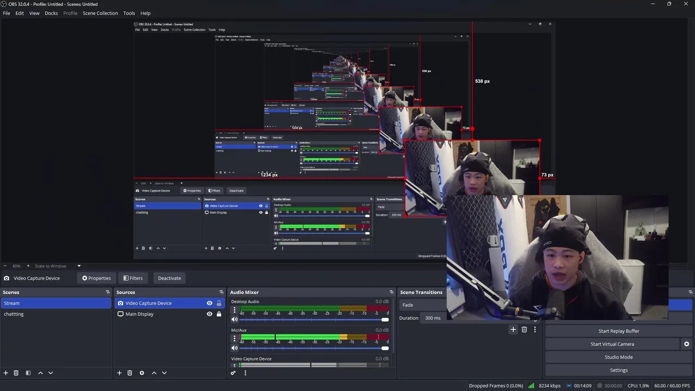This screenshot has height=391, width=695.
Task: Hide the Main Display source
Action: click(x=210, y=314)
